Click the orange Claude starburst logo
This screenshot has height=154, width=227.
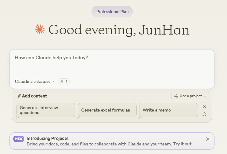(x=40, y=29)
